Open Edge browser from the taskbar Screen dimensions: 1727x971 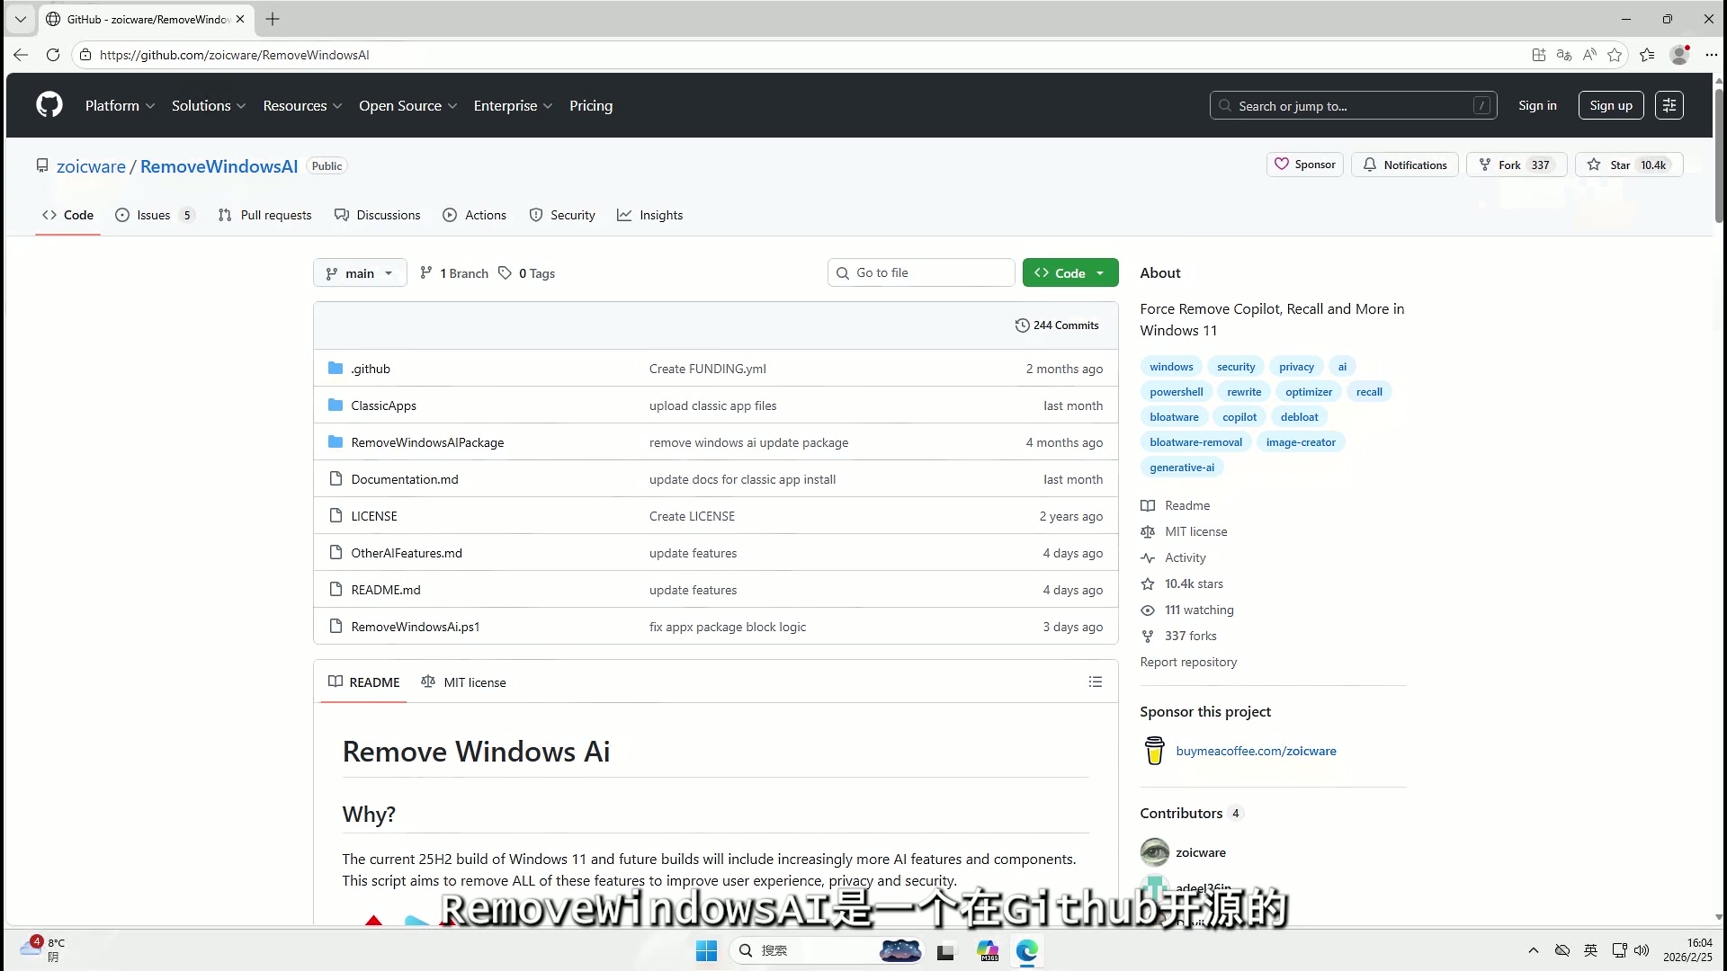1026,950
